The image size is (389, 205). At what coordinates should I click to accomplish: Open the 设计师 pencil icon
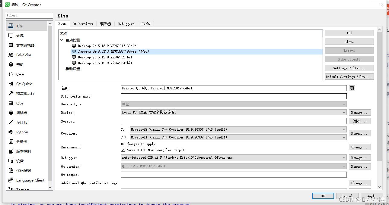(x=11, y=122)
